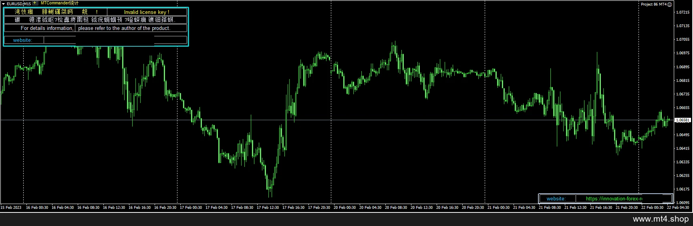Click the '15 Feb 2023' date on time axis

coord(11,208)
